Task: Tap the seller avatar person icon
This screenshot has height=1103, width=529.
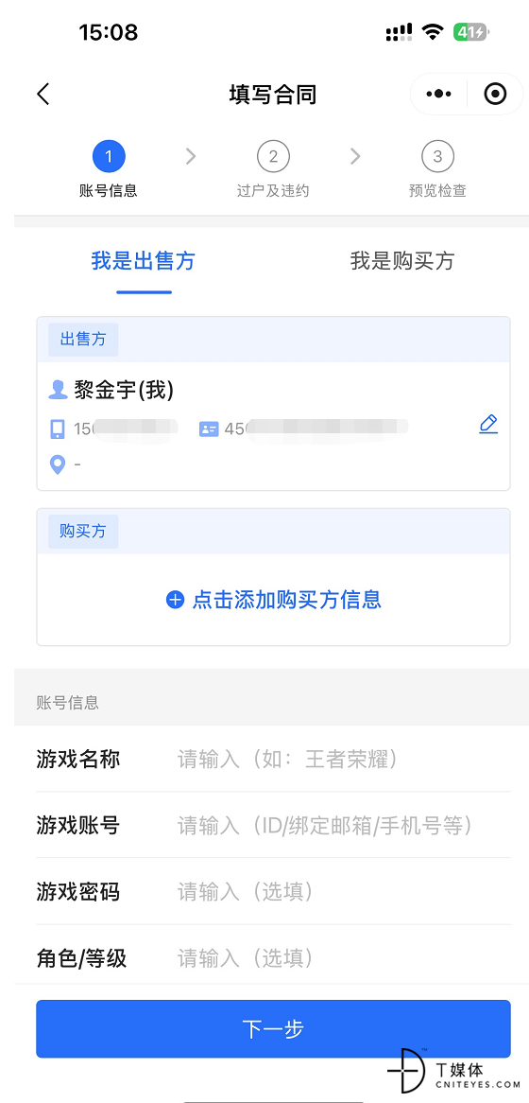Action: pyautogui.click(x=58, y=390)
